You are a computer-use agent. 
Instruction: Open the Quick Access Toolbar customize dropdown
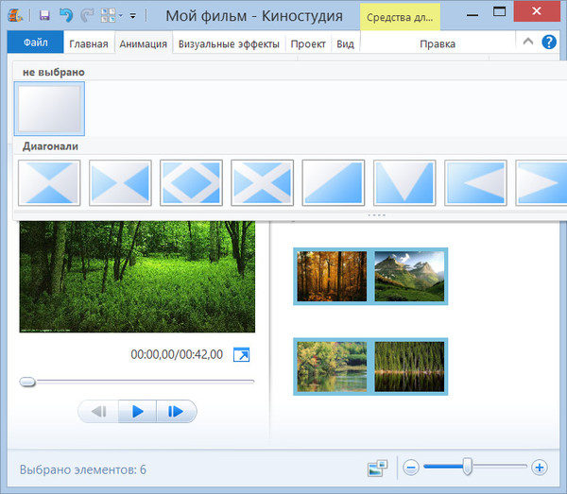click(132, 16)
